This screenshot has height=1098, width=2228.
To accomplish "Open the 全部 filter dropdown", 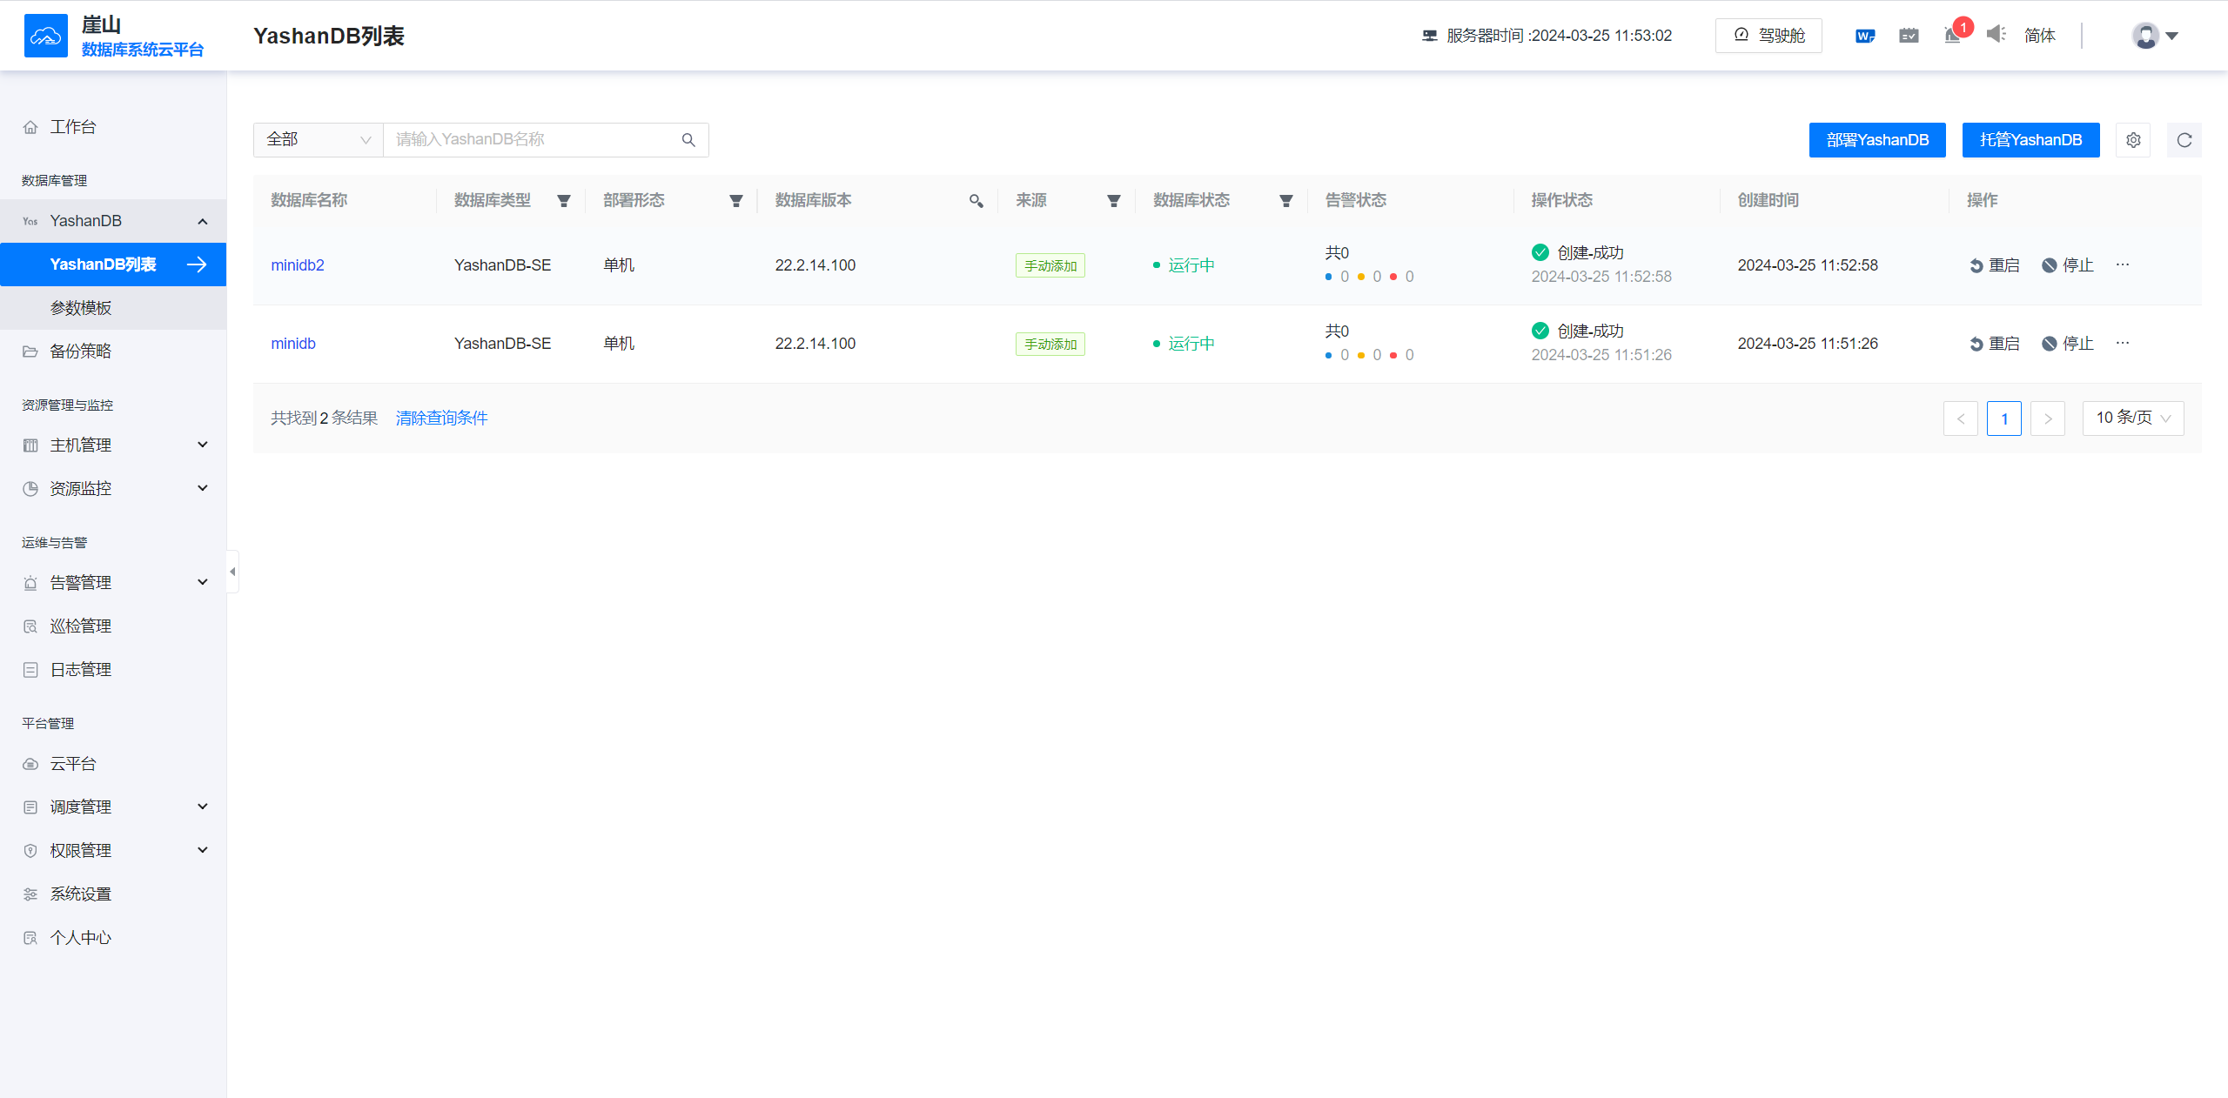I will coord(319,140).
